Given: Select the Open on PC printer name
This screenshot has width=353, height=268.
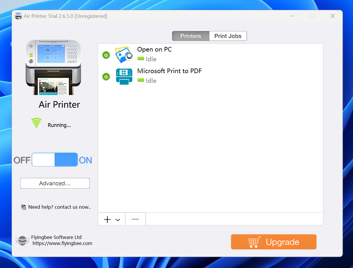Looking at the screenshot, I should (154, 49).
